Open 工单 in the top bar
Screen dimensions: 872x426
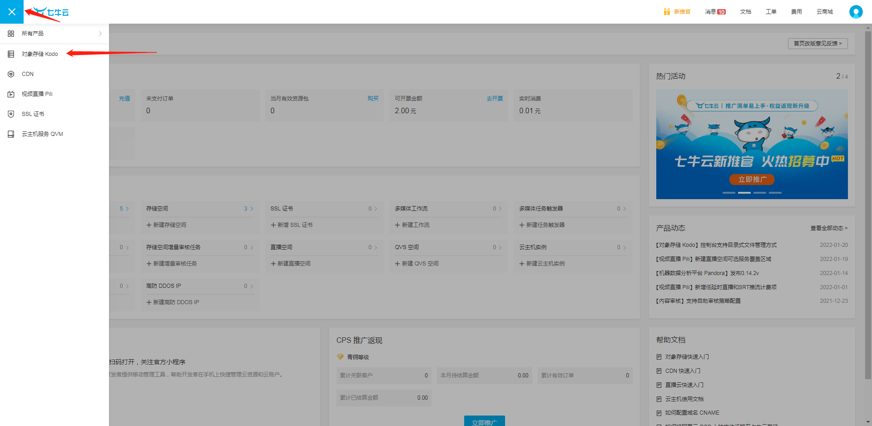click(x=771, y=12)
